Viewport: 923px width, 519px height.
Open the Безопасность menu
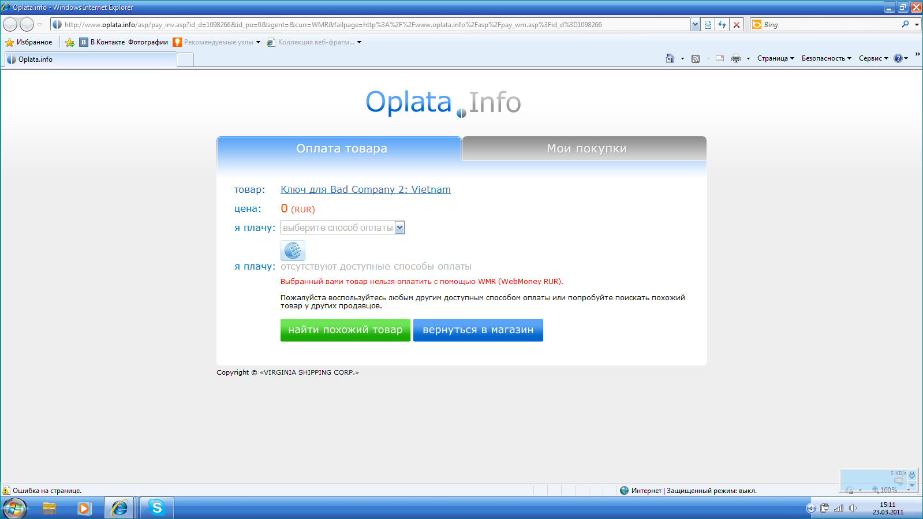click(826, 58)
